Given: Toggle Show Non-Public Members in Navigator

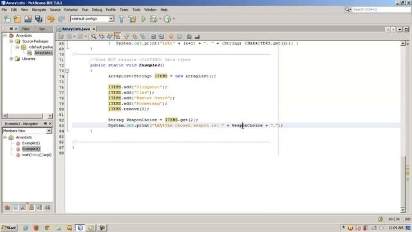Looking at the screenshot, I should pos(32,208).
